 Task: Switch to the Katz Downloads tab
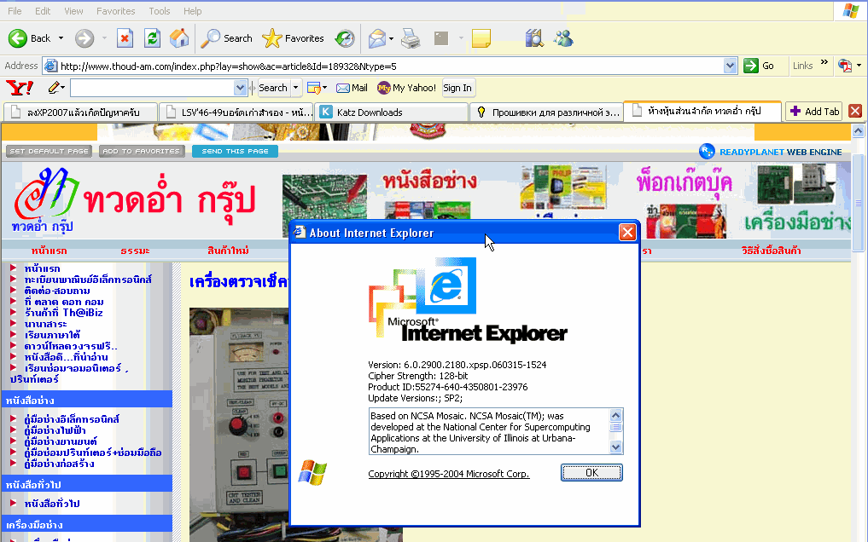coord(393,112)
